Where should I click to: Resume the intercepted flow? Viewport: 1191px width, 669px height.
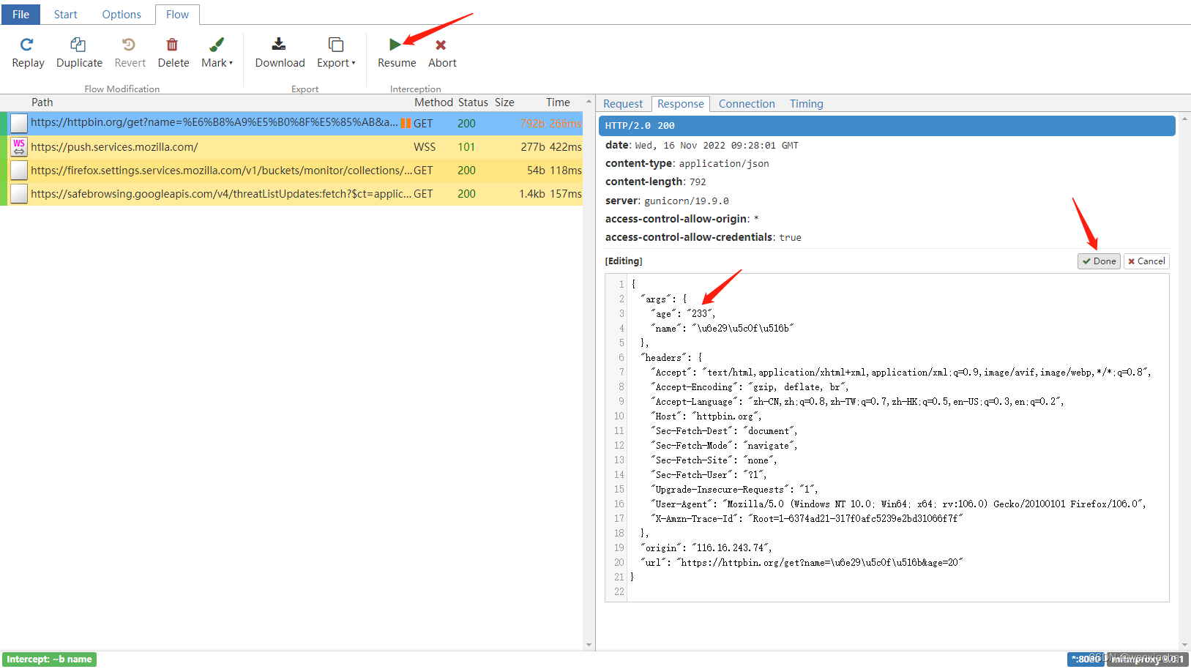point(396,53)
